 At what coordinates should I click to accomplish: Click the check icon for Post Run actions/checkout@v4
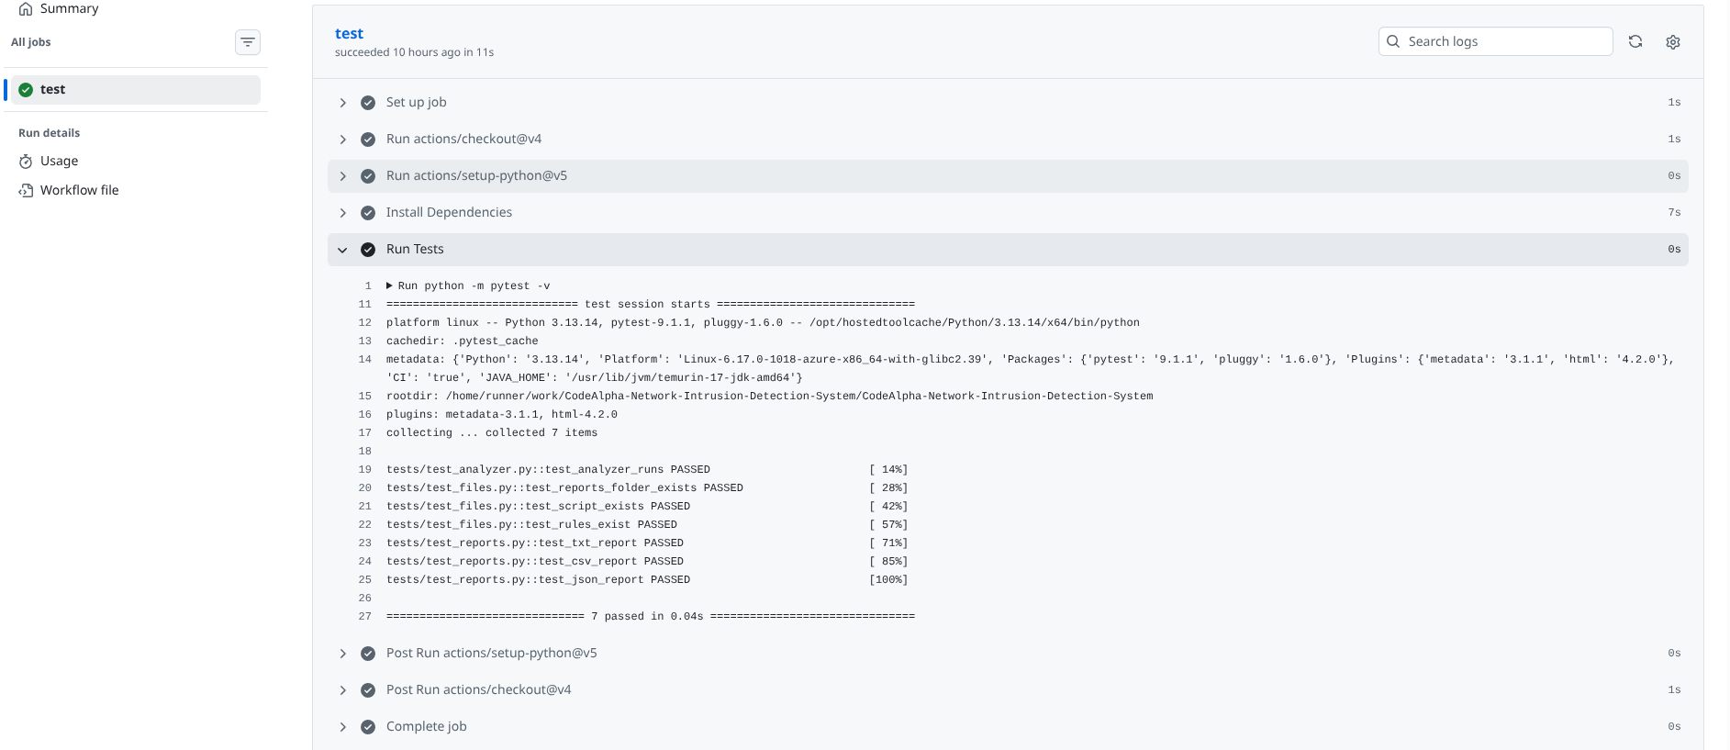(x=368, y=690)
